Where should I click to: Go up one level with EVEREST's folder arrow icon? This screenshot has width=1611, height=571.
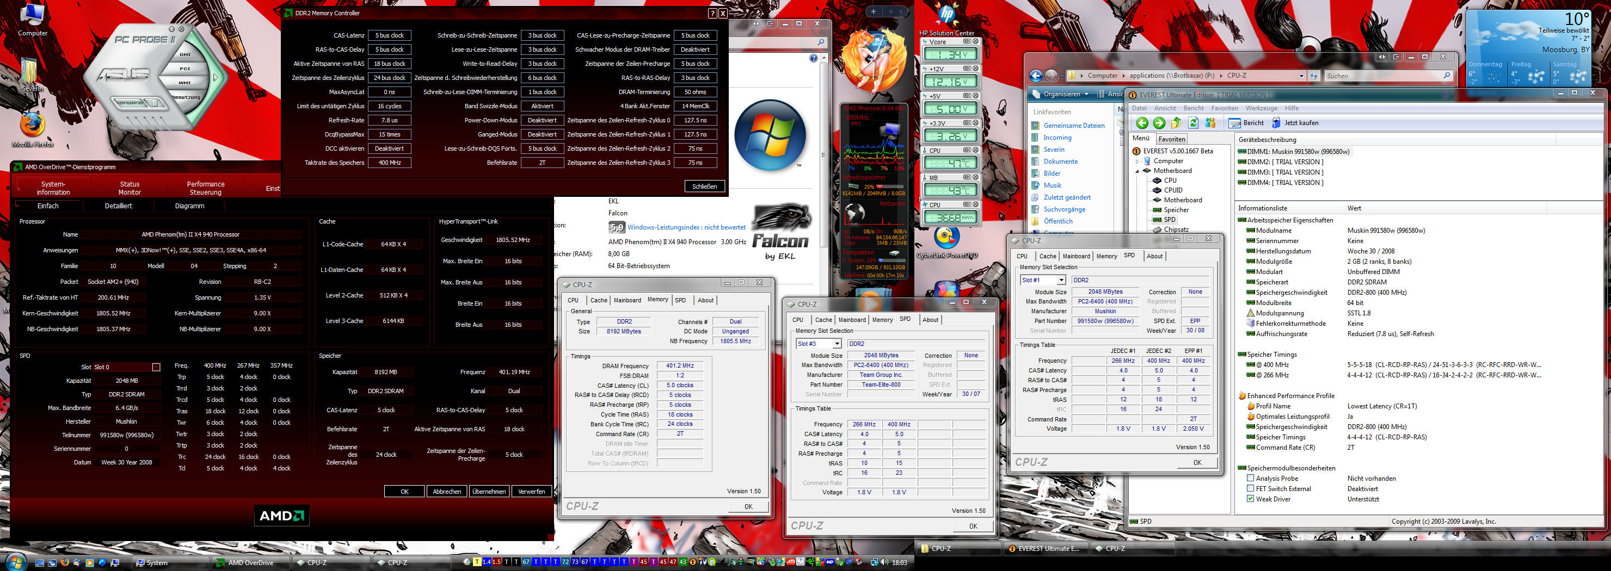click(x=1176, y=123)
